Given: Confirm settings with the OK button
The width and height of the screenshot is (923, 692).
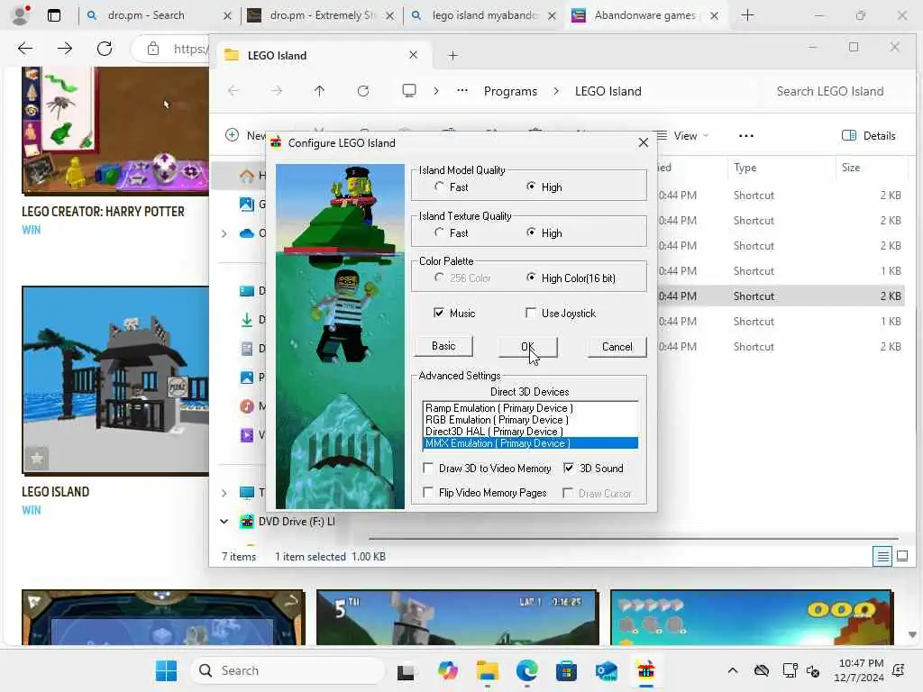Looking at the screenshot, I should 527,347.
